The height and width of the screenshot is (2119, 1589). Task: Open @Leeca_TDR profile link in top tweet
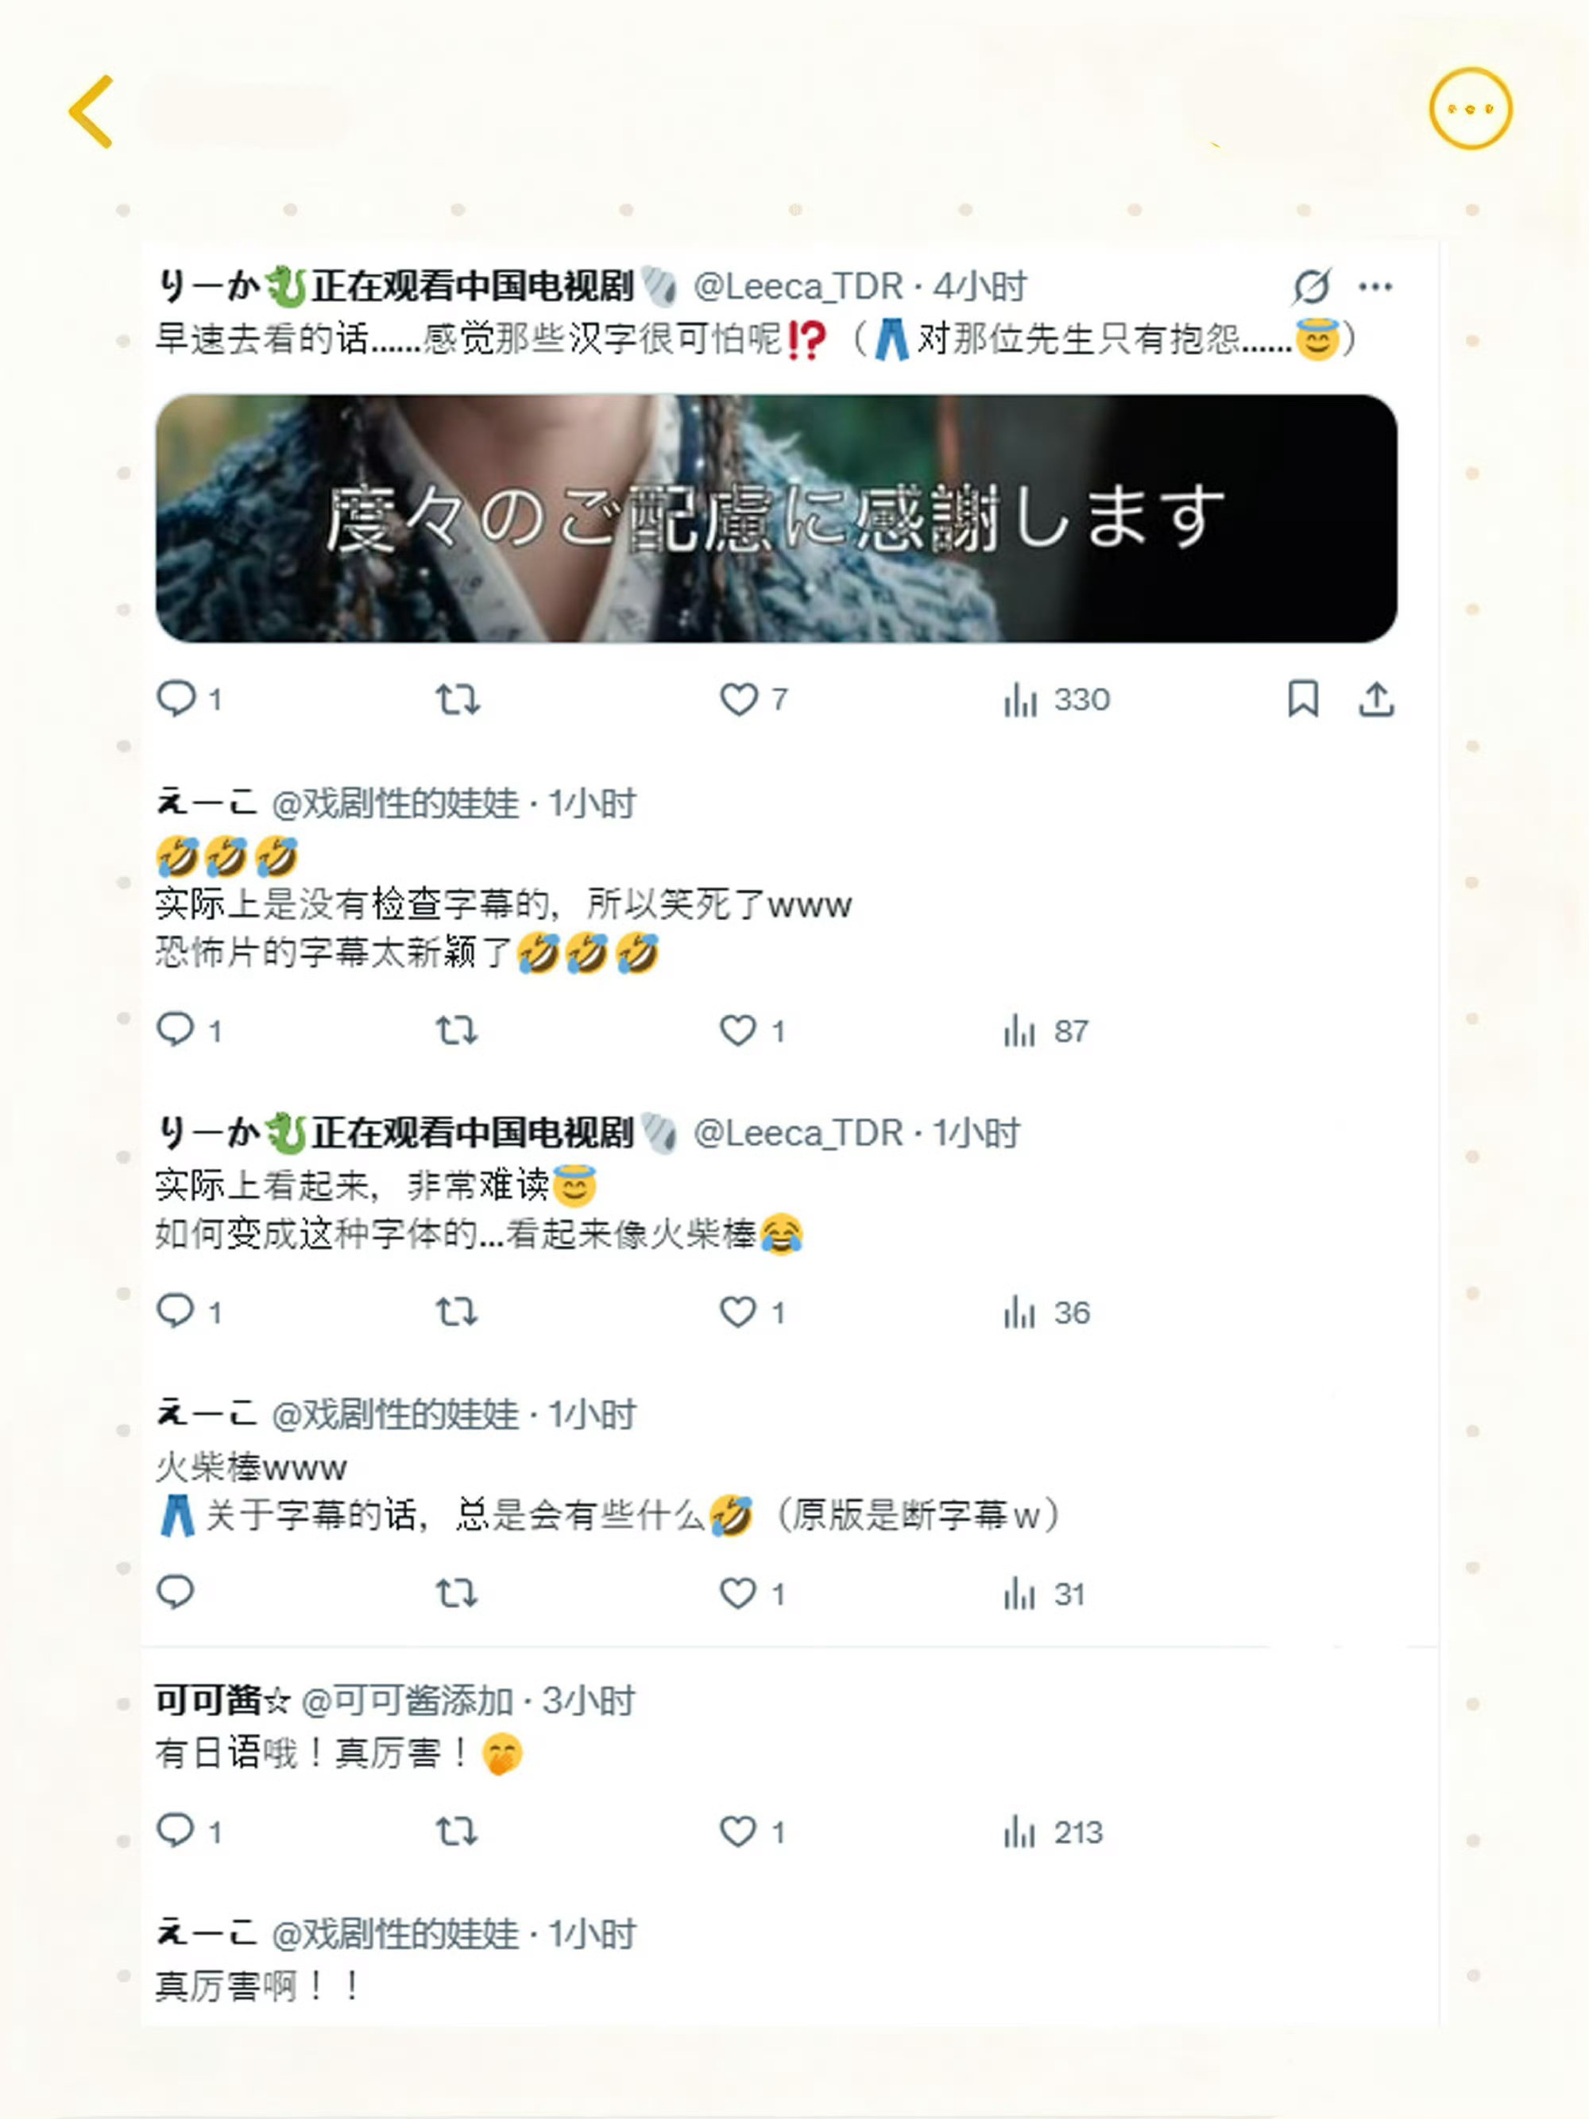point(798,285)
